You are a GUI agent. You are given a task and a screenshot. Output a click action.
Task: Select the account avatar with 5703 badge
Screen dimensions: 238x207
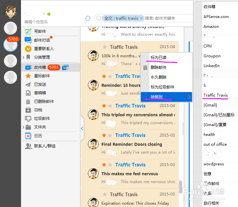[11, 44]
